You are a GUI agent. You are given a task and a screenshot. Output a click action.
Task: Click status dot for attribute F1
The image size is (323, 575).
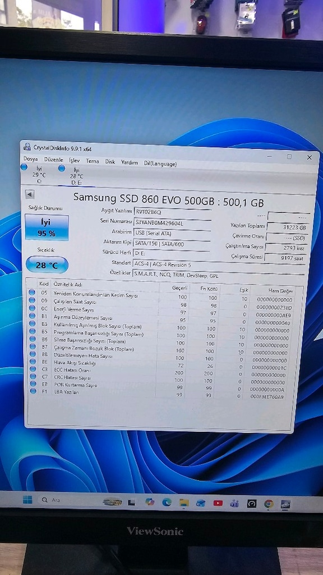coord(33,391)
